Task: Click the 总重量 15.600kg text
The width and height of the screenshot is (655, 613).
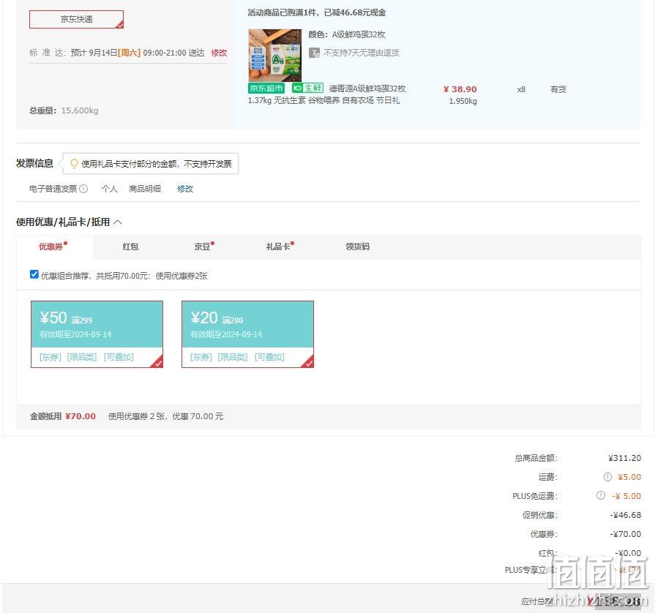Action: pyautogui.click(x=64, y=110)
